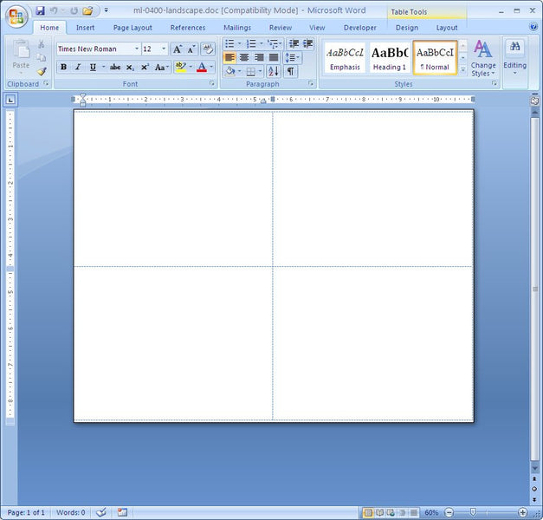543x520 pixels.
Task: Click the Office button
Action: 16,16
